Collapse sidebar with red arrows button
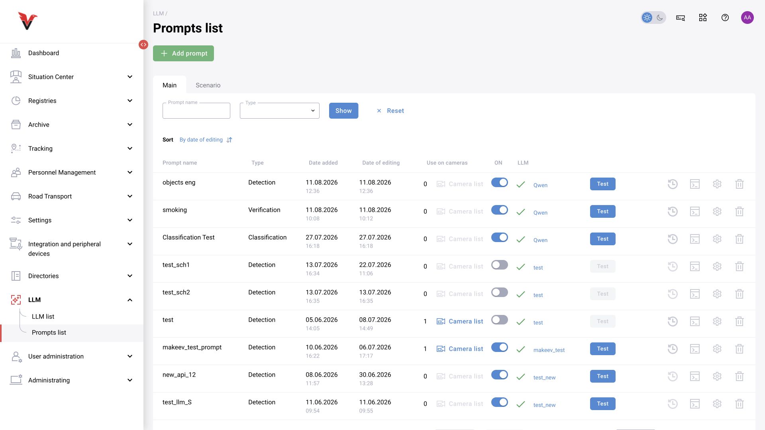765x430 pixels. 143,45
